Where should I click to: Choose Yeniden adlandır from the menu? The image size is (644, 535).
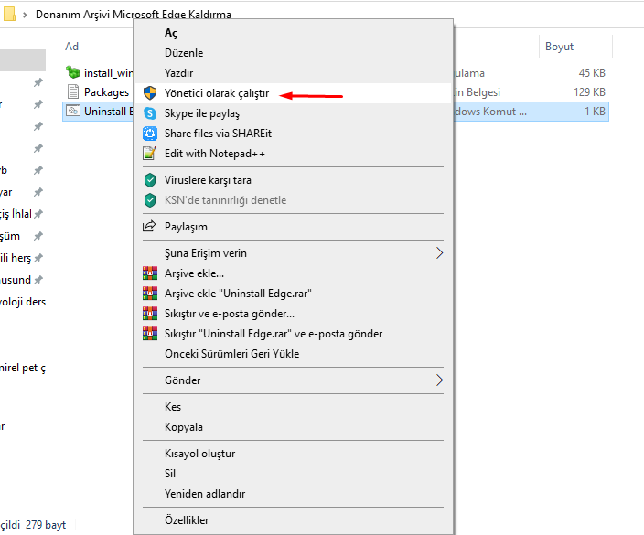[205, 494]
